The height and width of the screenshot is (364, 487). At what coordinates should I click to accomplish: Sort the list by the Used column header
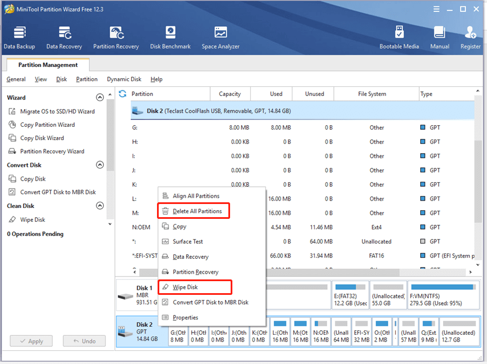271,94
